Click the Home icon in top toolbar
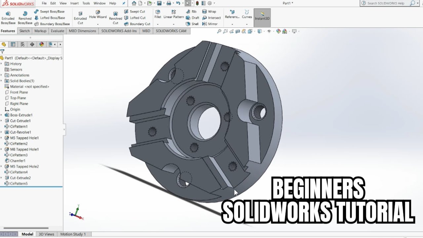 click(x=134, y=3)
